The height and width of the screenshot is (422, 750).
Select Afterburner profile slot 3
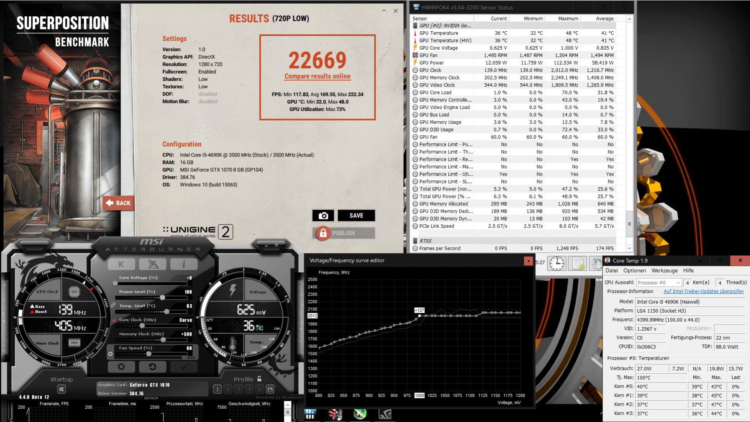tap(238, 389)
